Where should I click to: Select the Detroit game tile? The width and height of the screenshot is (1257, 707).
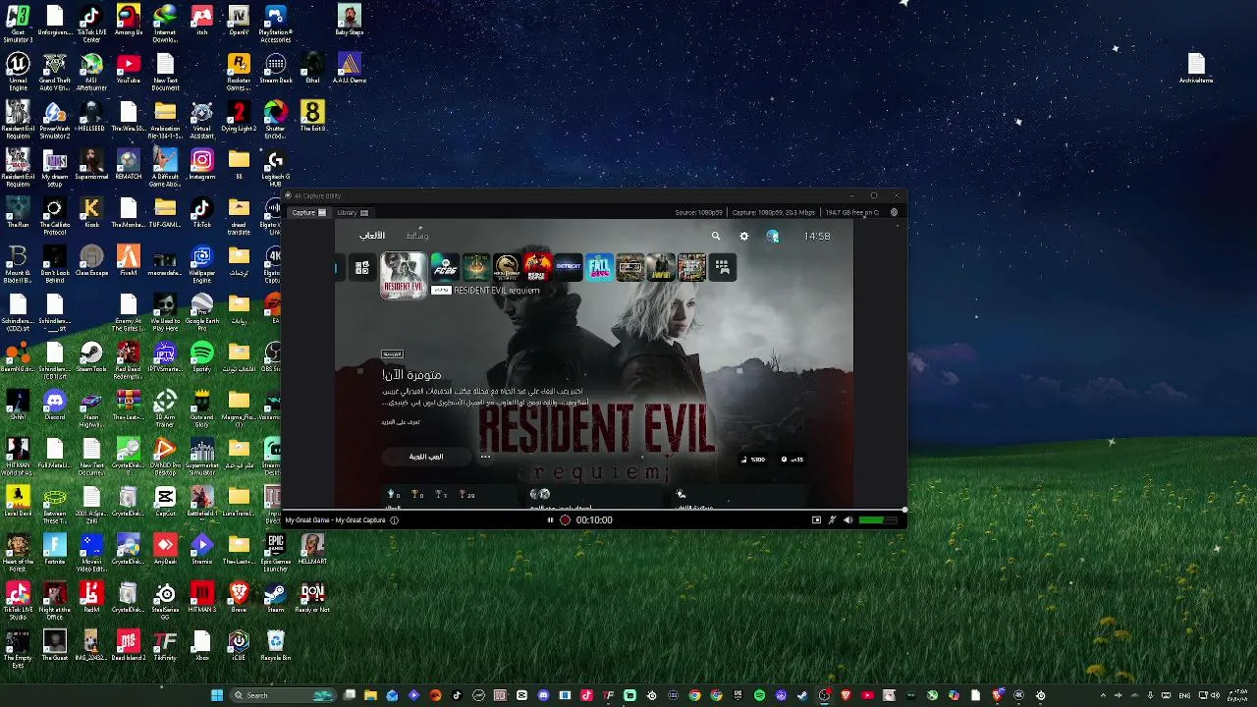click(x=568, y=267)
